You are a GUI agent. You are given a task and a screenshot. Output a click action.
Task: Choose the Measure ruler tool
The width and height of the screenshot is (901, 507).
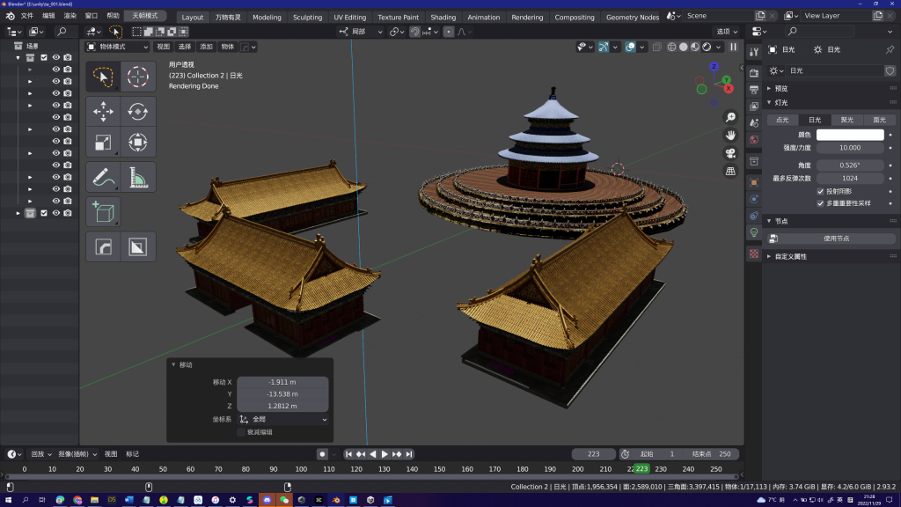(138, 177)
